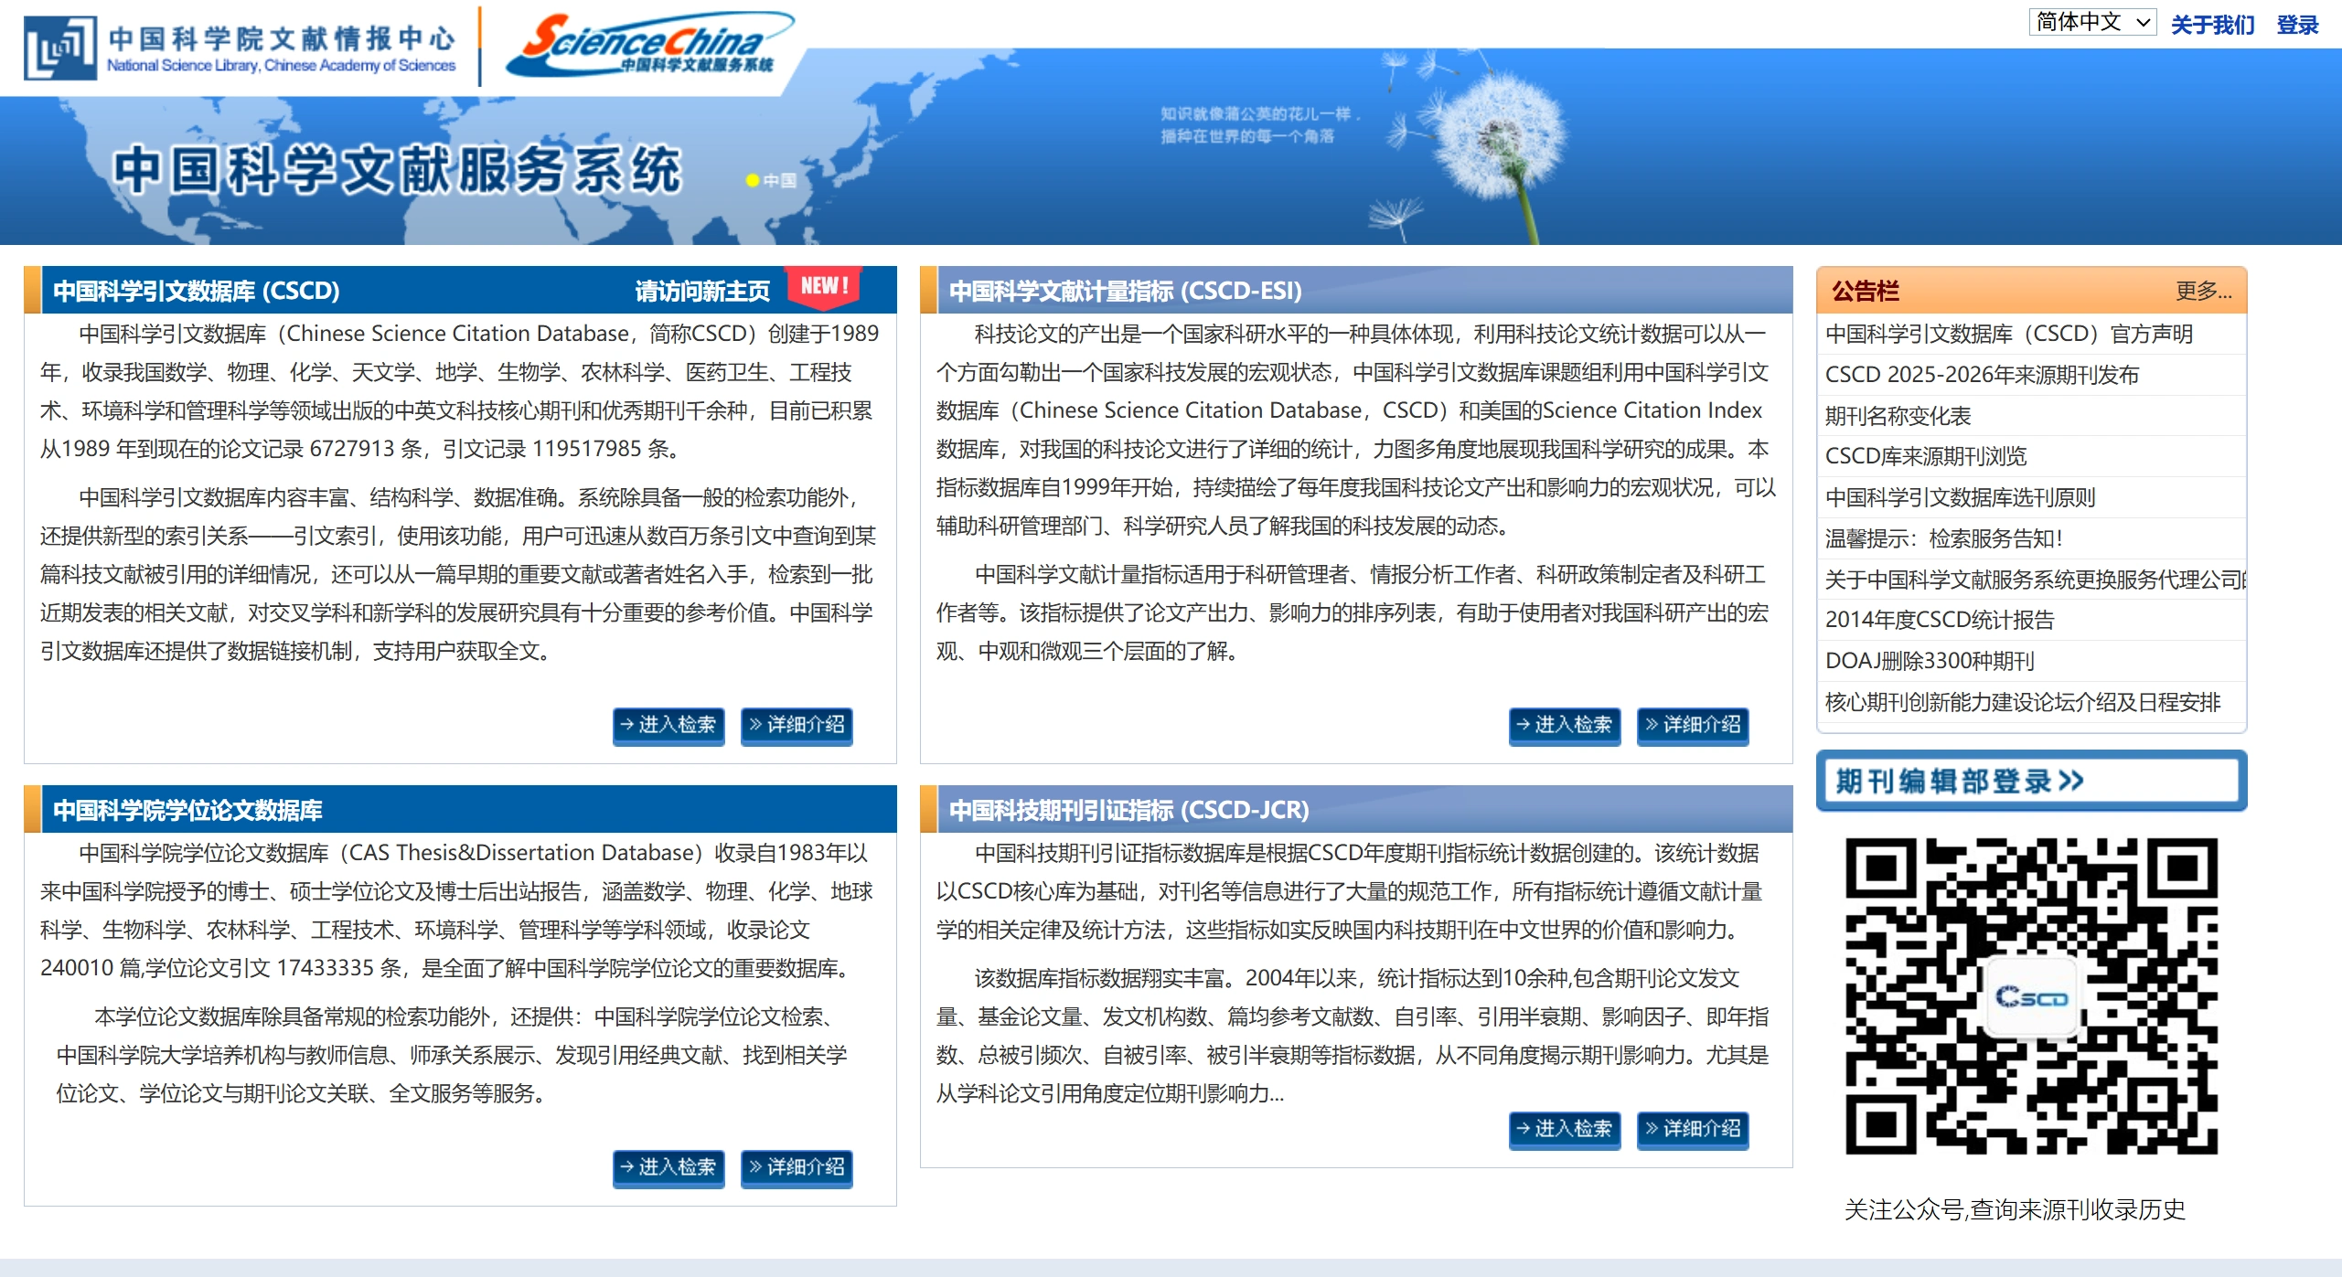The width and height of the screenshot is (2342, 1277).
Task: Click the 中国科技期刊引证指标 (CSCD-JCR) section title
Action: 1128,810
